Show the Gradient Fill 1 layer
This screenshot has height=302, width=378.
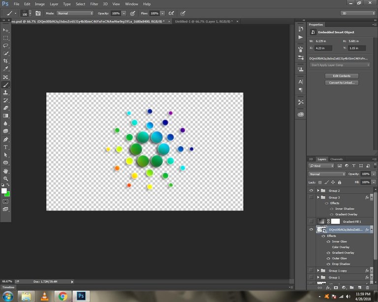pos(311,221)
